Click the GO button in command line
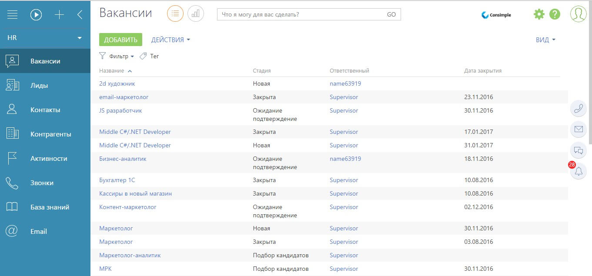Screen dimensions: 592x276 point(391,14)
